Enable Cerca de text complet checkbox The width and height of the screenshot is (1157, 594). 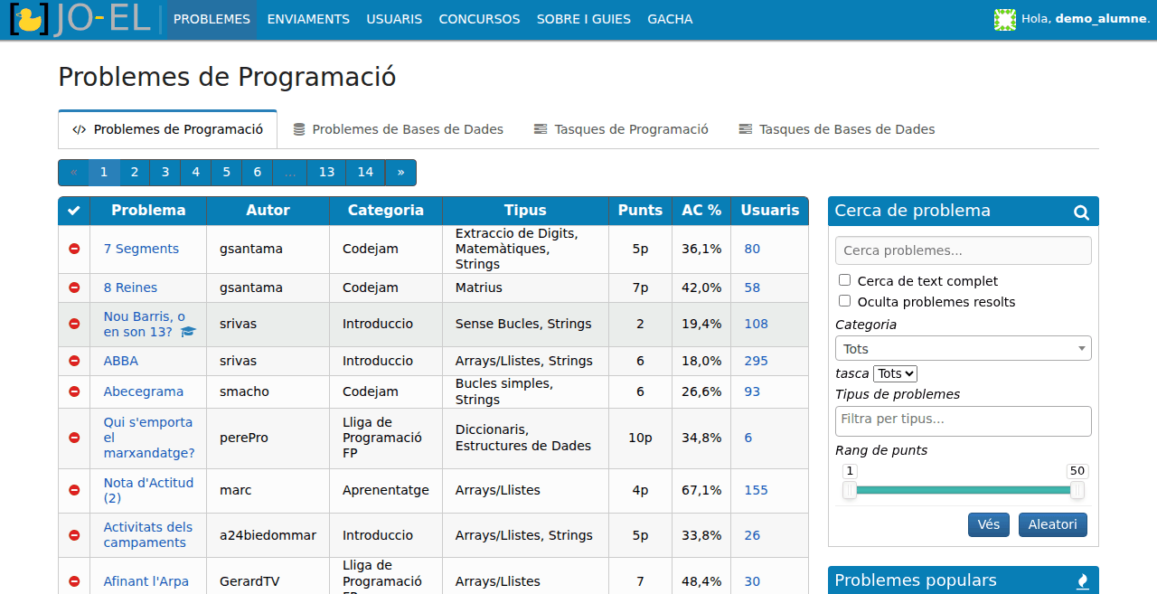coord(844,280)
